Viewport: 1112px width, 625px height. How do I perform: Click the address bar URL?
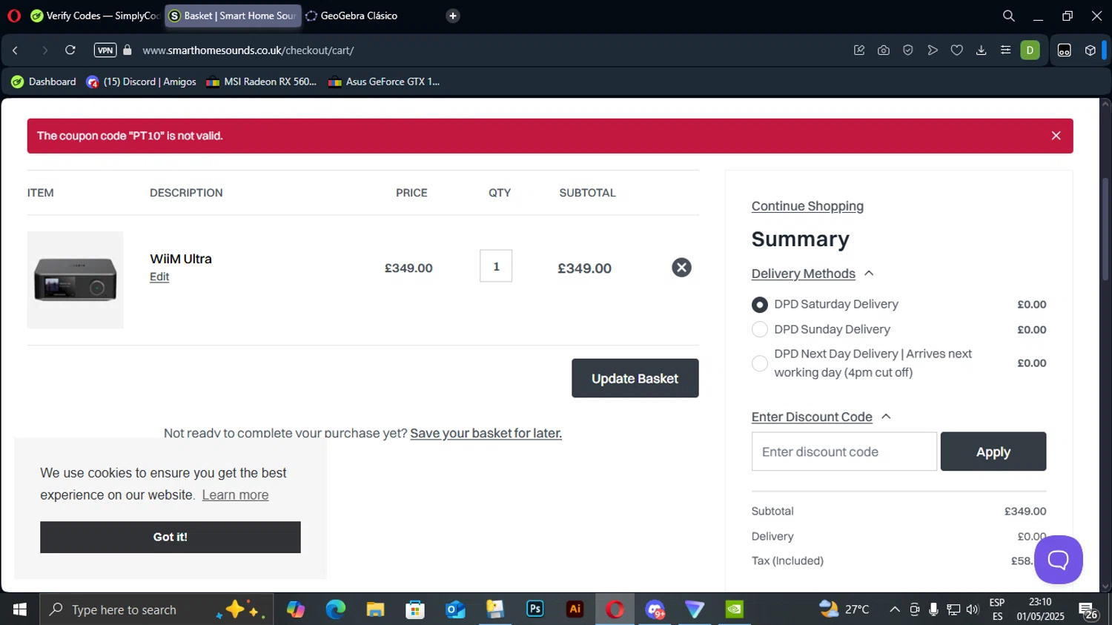pyautogui.click(x=248, y=50)
